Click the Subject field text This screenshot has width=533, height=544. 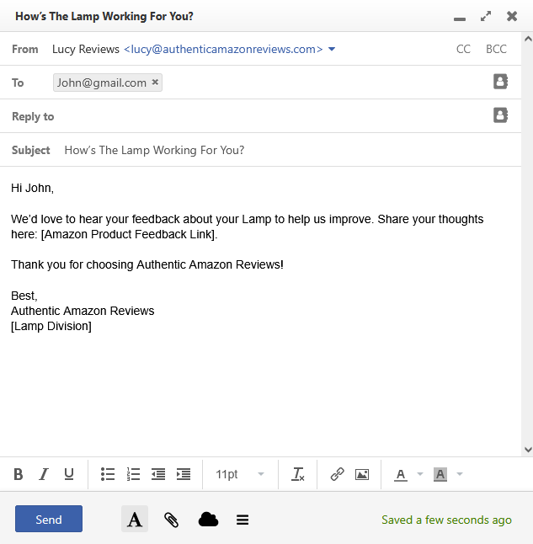pos(154,150)
